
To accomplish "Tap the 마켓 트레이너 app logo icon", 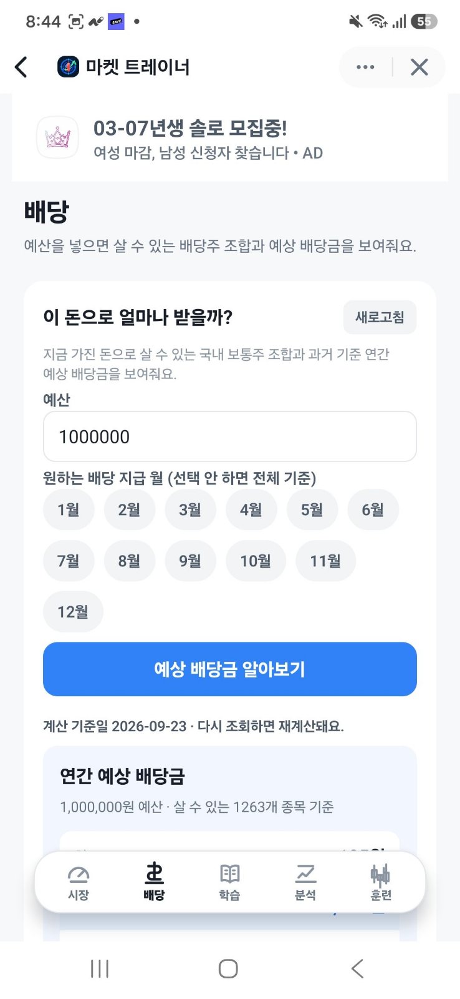I will tap(68, 67).
